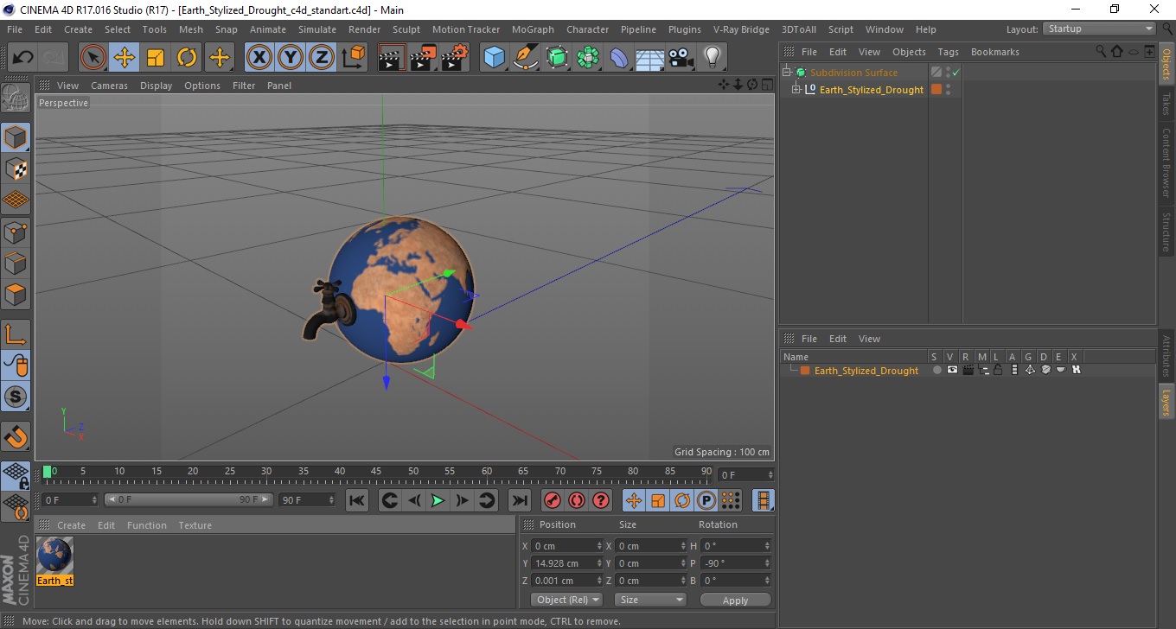Toggle the Enable Snap magnet icon
The height and width of the screenshot is (629, 1176).
point(16,436)
